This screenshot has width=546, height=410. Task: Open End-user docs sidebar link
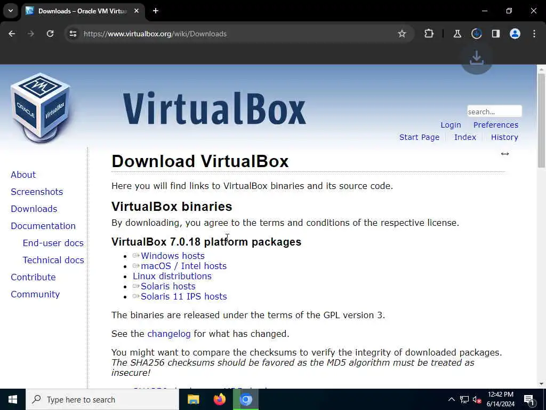pos(53,243)
